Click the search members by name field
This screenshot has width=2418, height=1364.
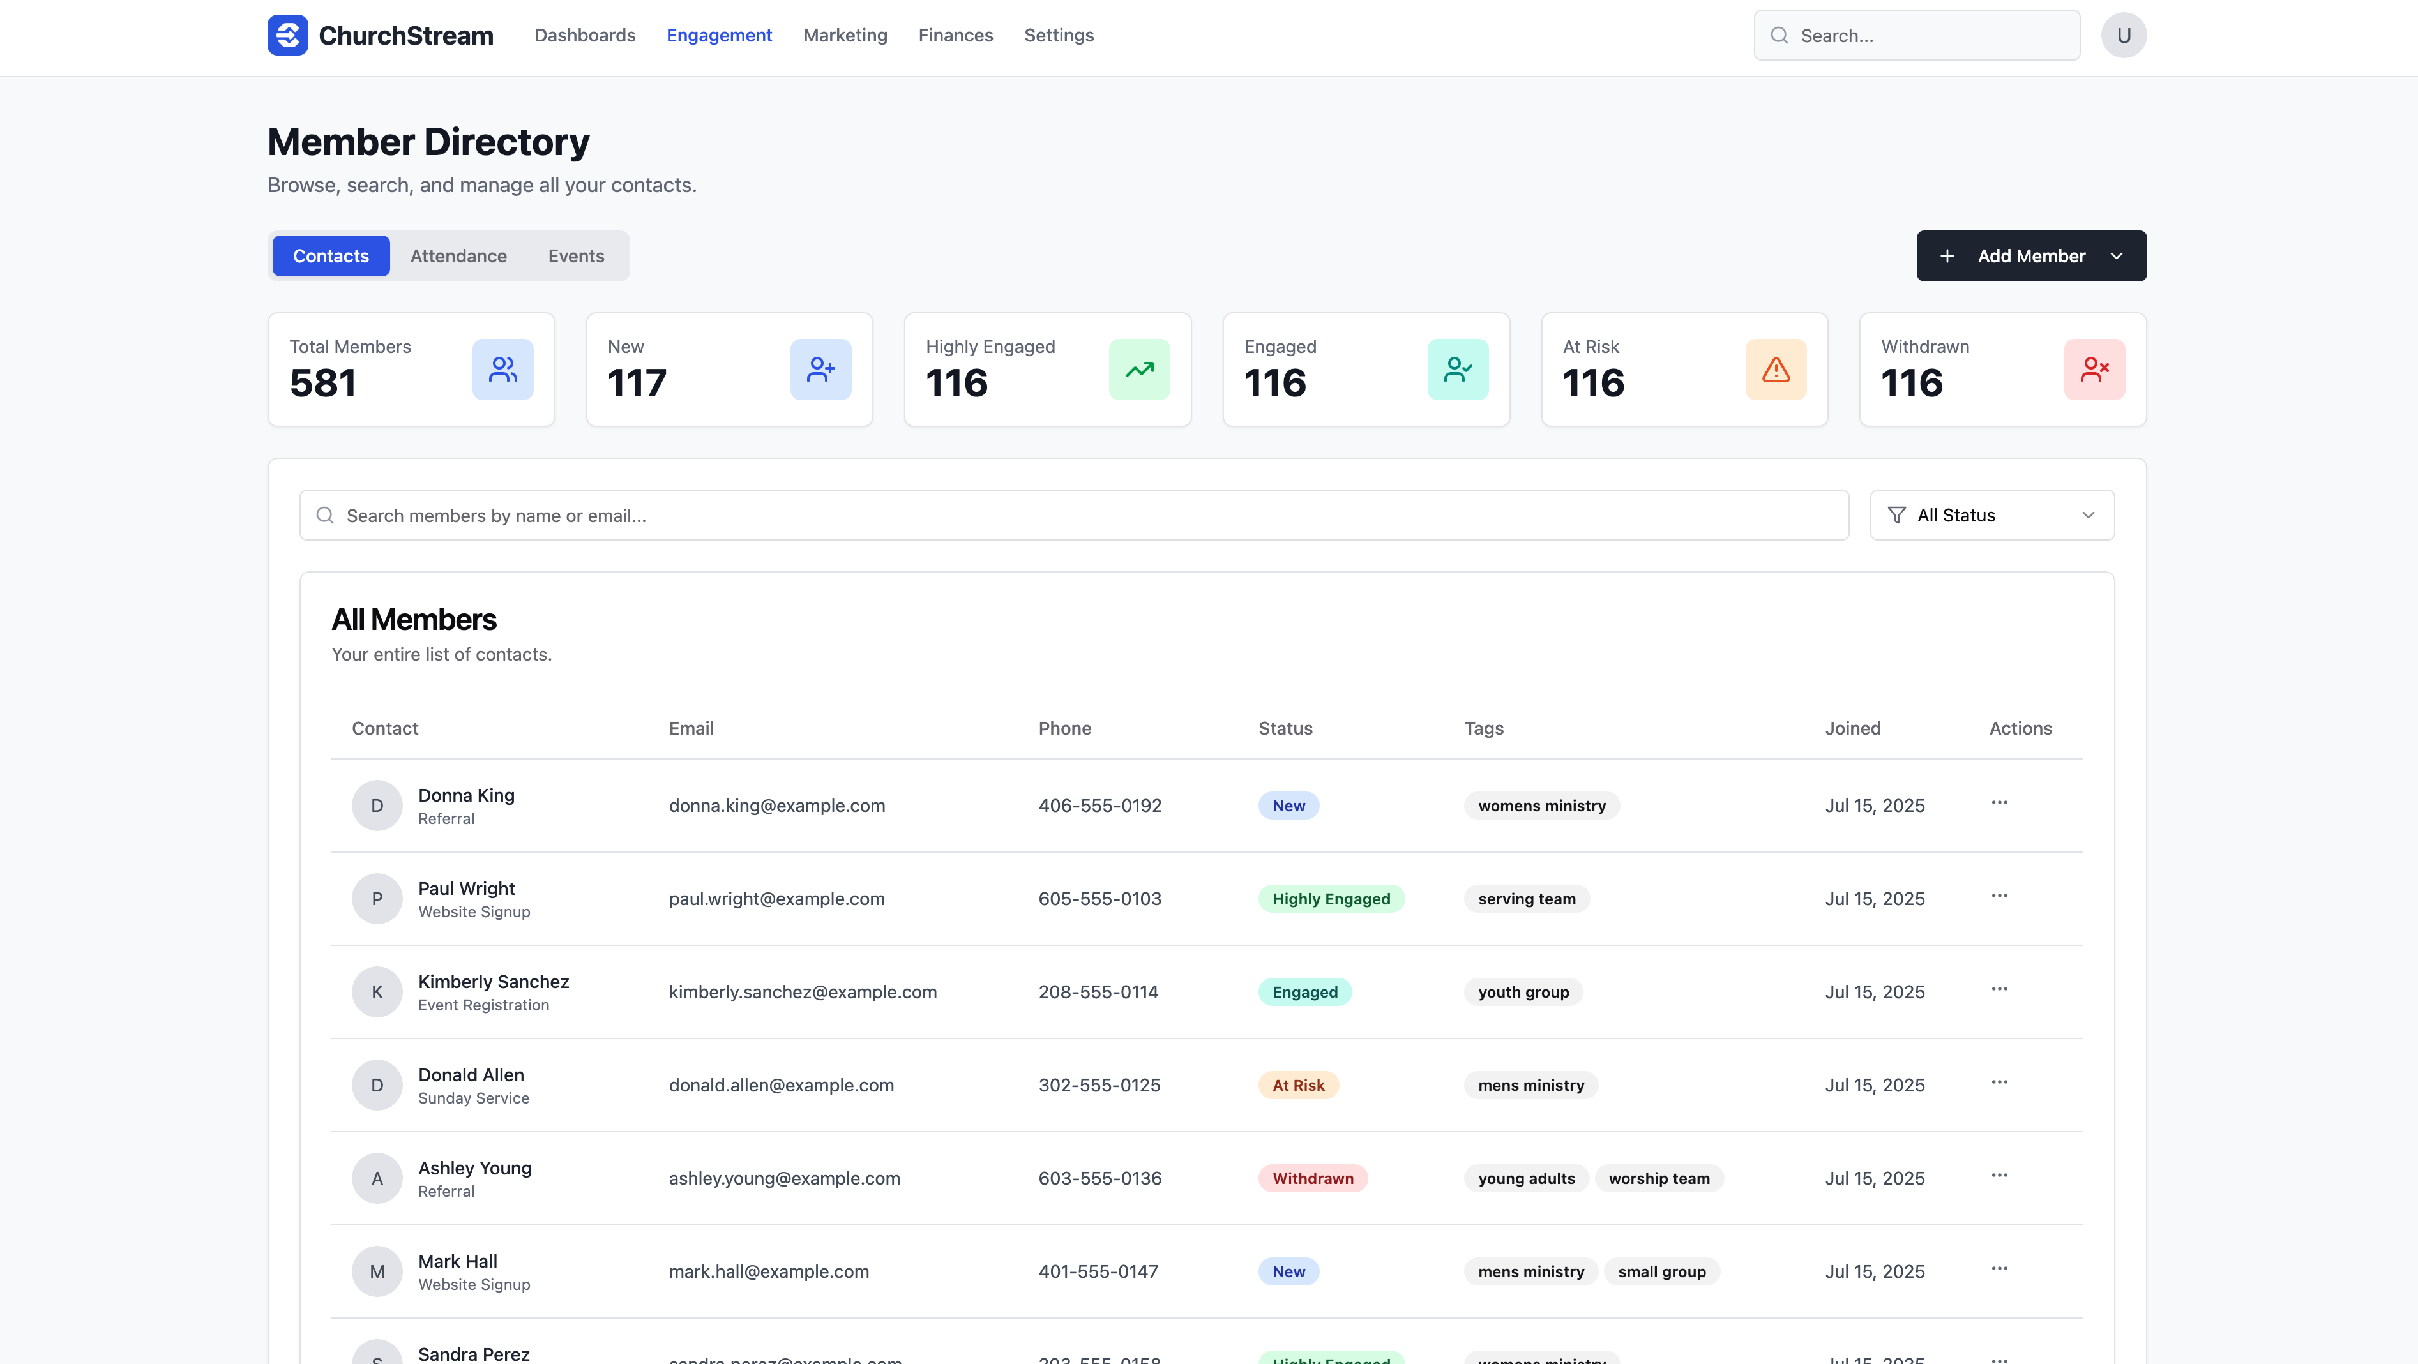(1074, 515)
